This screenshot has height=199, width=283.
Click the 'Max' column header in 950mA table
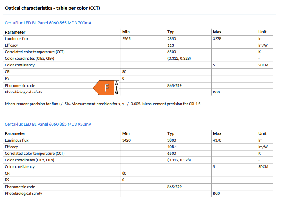pos(217,133)
